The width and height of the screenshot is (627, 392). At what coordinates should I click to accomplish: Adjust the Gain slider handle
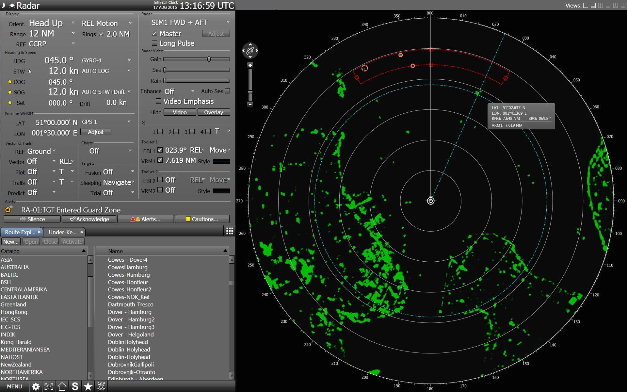point(209,59)
